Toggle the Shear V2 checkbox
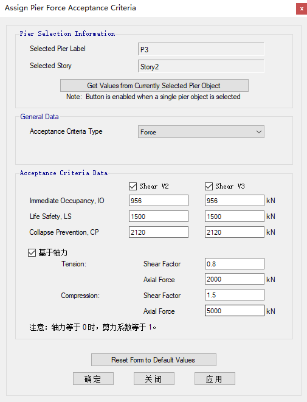Viewport: 307px width, 402px height. (133, 186)
